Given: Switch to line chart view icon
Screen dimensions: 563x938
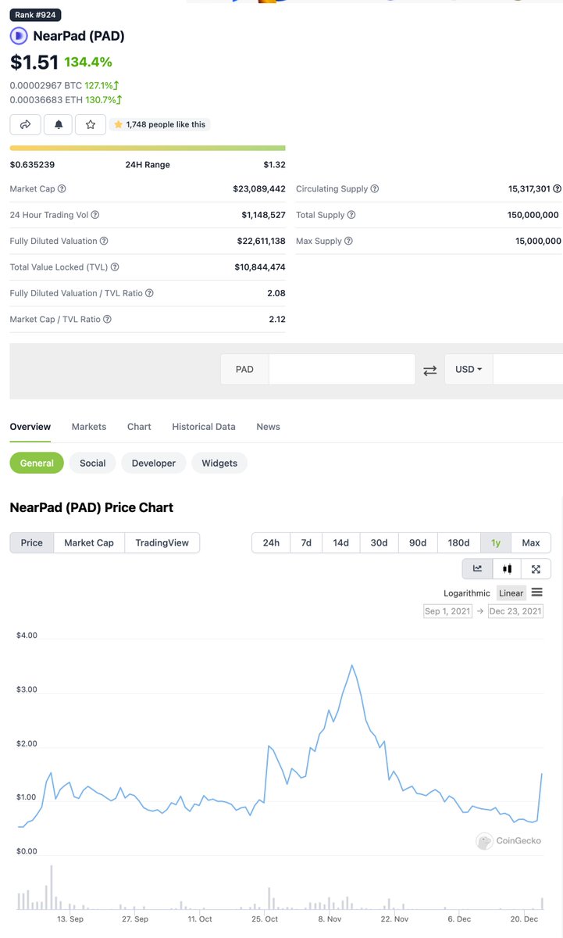Looking at the screenshot, I should (477, 569).
